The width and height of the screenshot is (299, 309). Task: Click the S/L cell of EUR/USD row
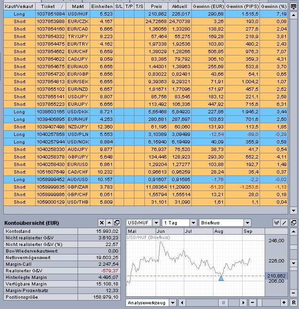119,164
